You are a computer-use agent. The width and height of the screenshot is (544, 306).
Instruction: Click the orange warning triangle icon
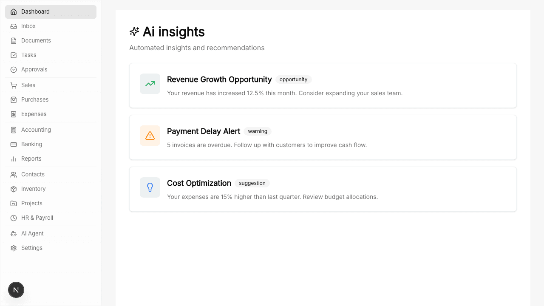pos(150,136)
